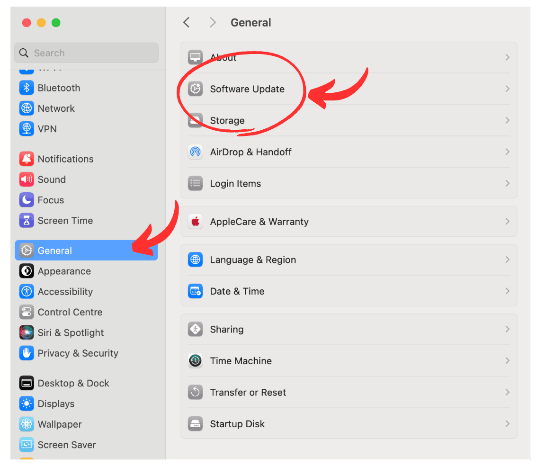The height and width of the screenshot is (466, 554).
Task: Open the Screen Time hourglass icon
Action: [x=27, y=221]
